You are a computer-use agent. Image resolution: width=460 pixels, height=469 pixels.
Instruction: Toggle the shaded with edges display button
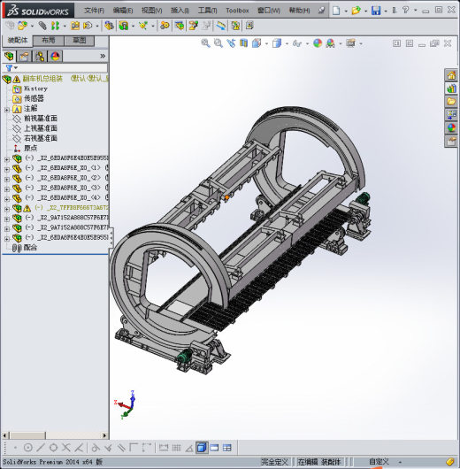coord(202,448)
